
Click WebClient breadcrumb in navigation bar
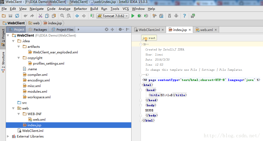14,23
